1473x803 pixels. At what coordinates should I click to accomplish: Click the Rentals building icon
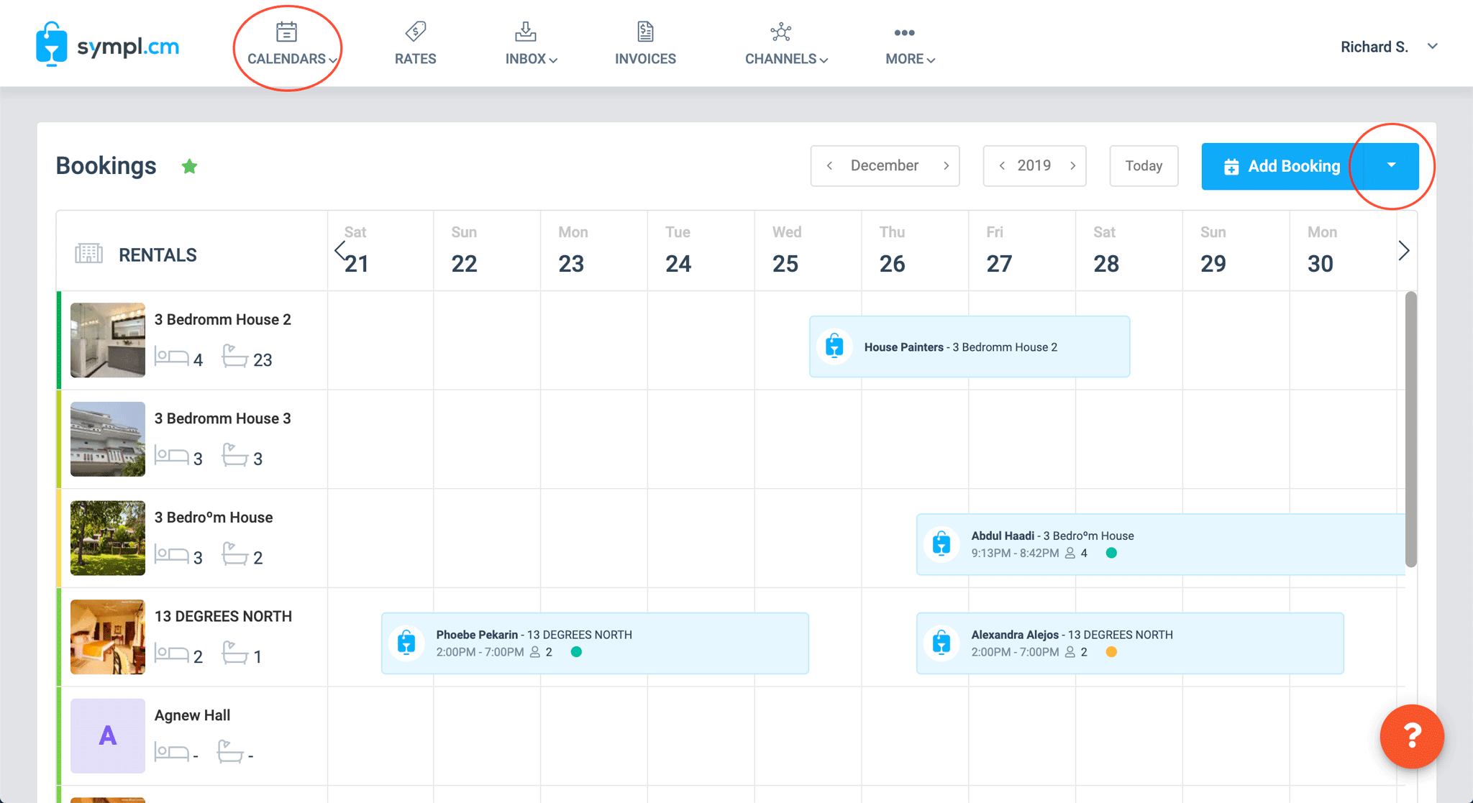88,254
